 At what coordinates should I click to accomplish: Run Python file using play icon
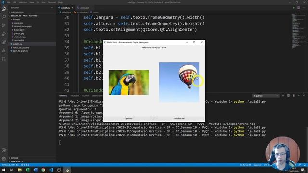point(294,8)
